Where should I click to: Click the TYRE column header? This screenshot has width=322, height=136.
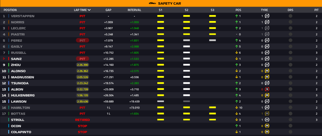point(264,10)
